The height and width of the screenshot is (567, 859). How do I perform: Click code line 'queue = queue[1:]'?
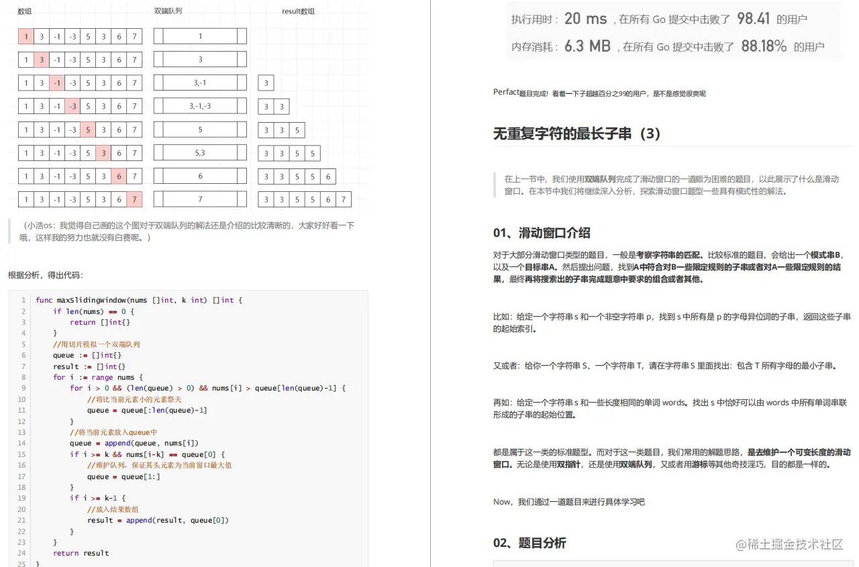tap(123, 476)
